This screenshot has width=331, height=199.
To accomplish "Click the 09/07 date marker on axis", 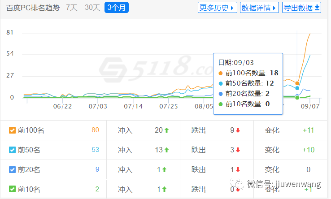I will click(x=310, y=106).
